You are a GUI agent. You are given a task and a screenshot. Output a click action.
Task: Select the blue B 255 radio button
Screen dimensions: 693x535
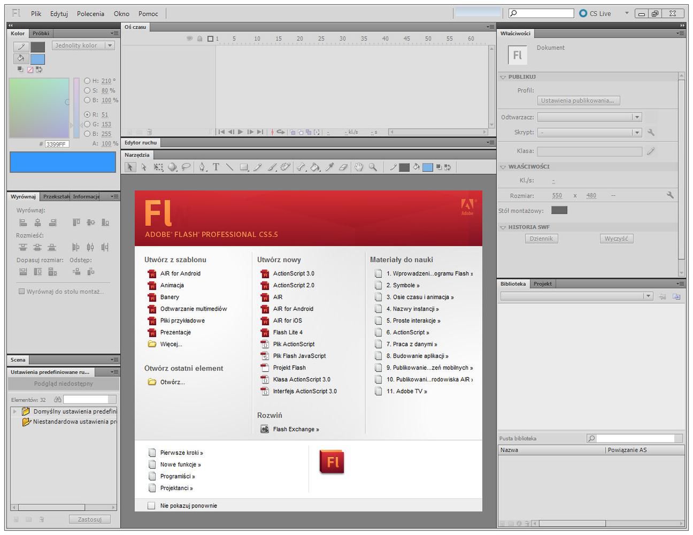tap(87, 134)
